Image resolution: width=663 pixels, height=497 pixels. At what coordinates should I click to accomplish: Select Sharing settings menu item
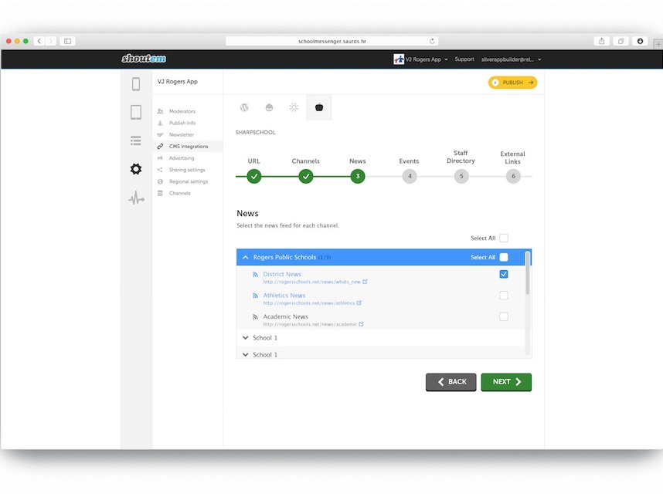(x=187, y=170)
